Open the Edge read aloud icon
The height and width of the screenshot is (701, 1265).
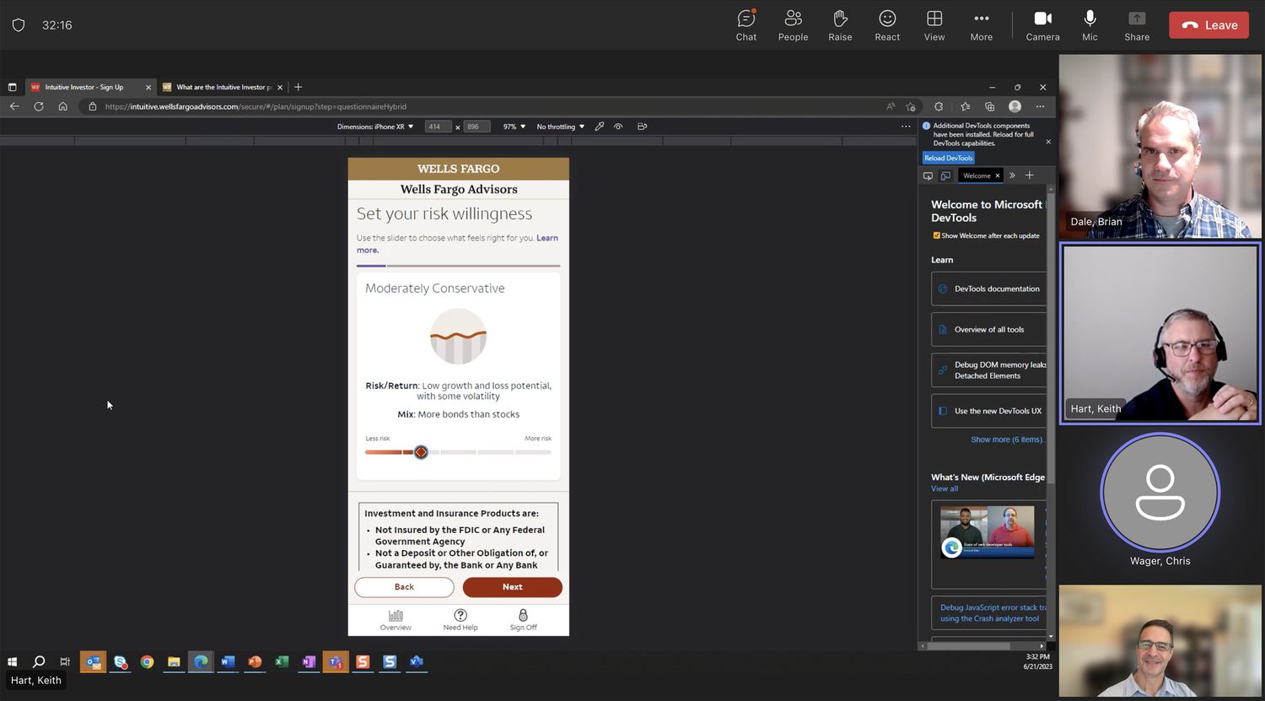(891, 106)
